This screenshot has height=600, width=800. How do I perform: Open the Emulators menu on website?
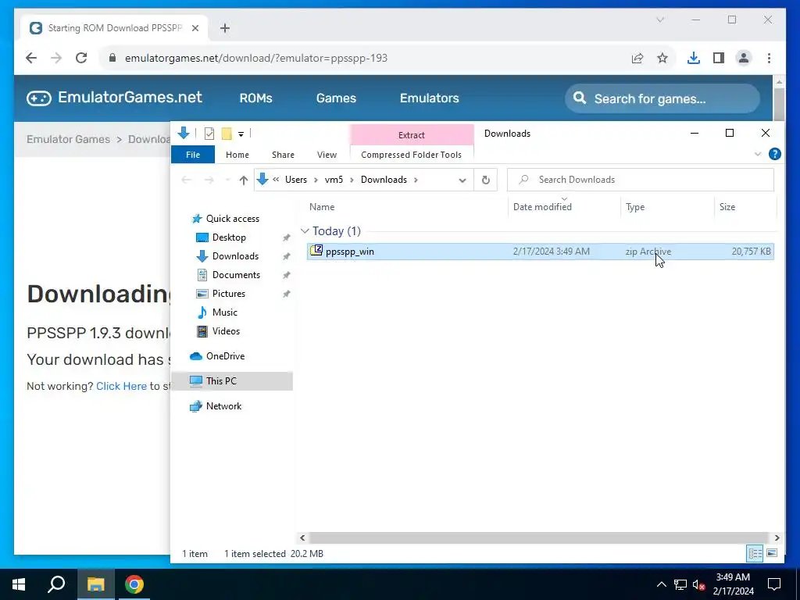[x=429, y=98]
